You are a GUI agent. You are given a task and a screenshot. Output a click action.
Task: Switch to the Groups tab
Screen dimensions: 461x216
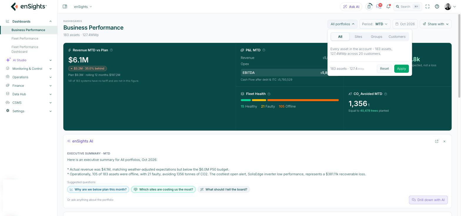[376, 37]
